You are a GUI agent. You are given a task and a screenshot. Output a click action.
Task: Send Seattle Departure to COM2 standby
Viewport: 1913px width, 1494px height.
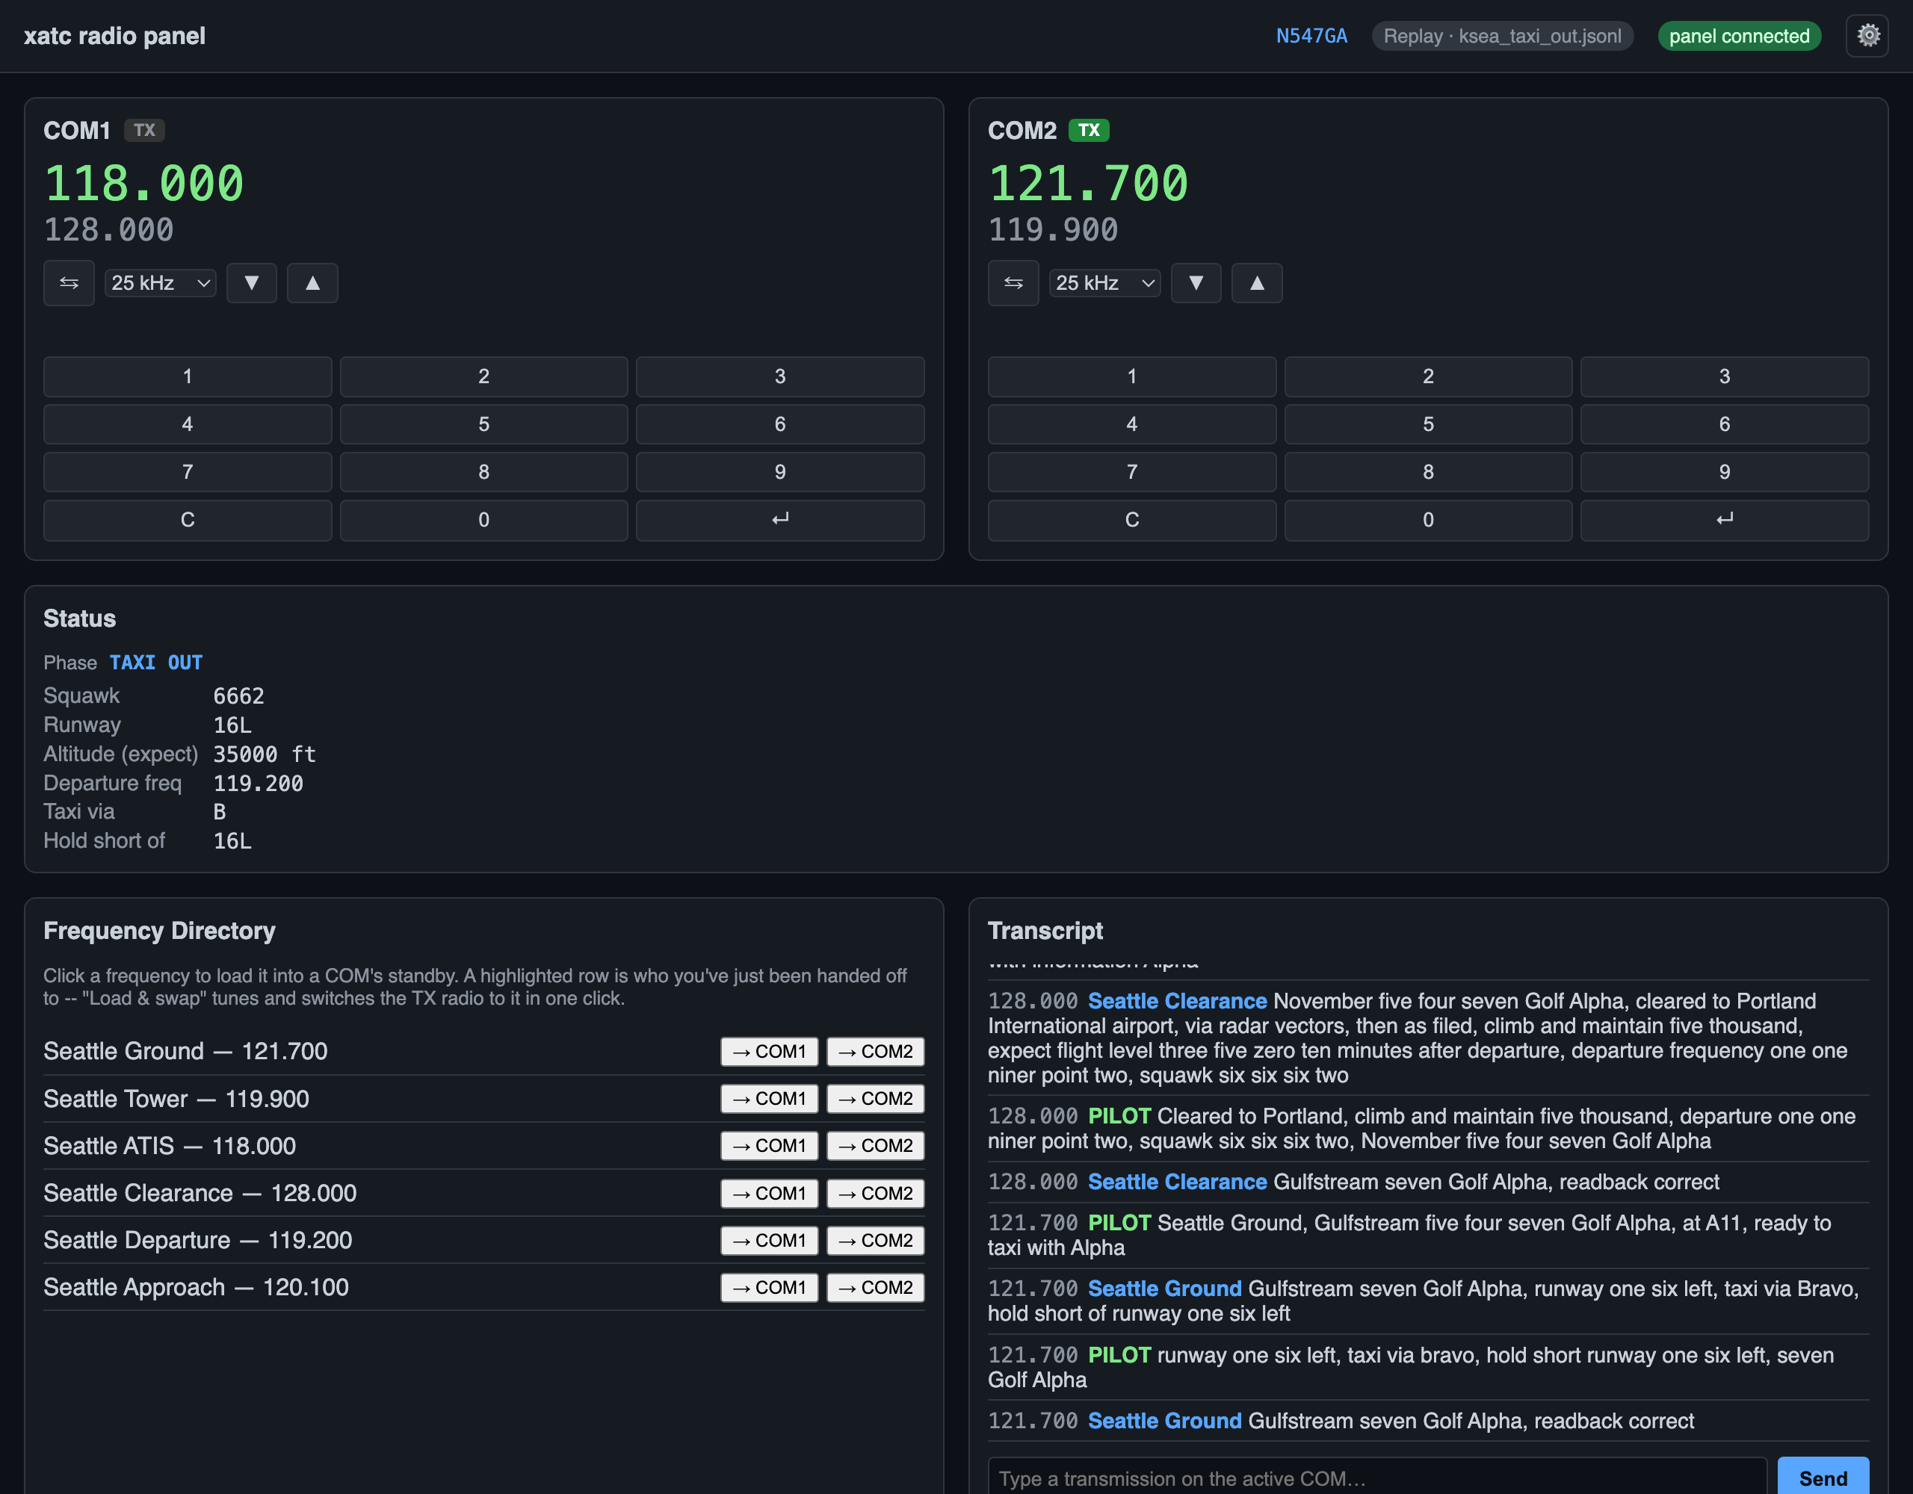875,1241
